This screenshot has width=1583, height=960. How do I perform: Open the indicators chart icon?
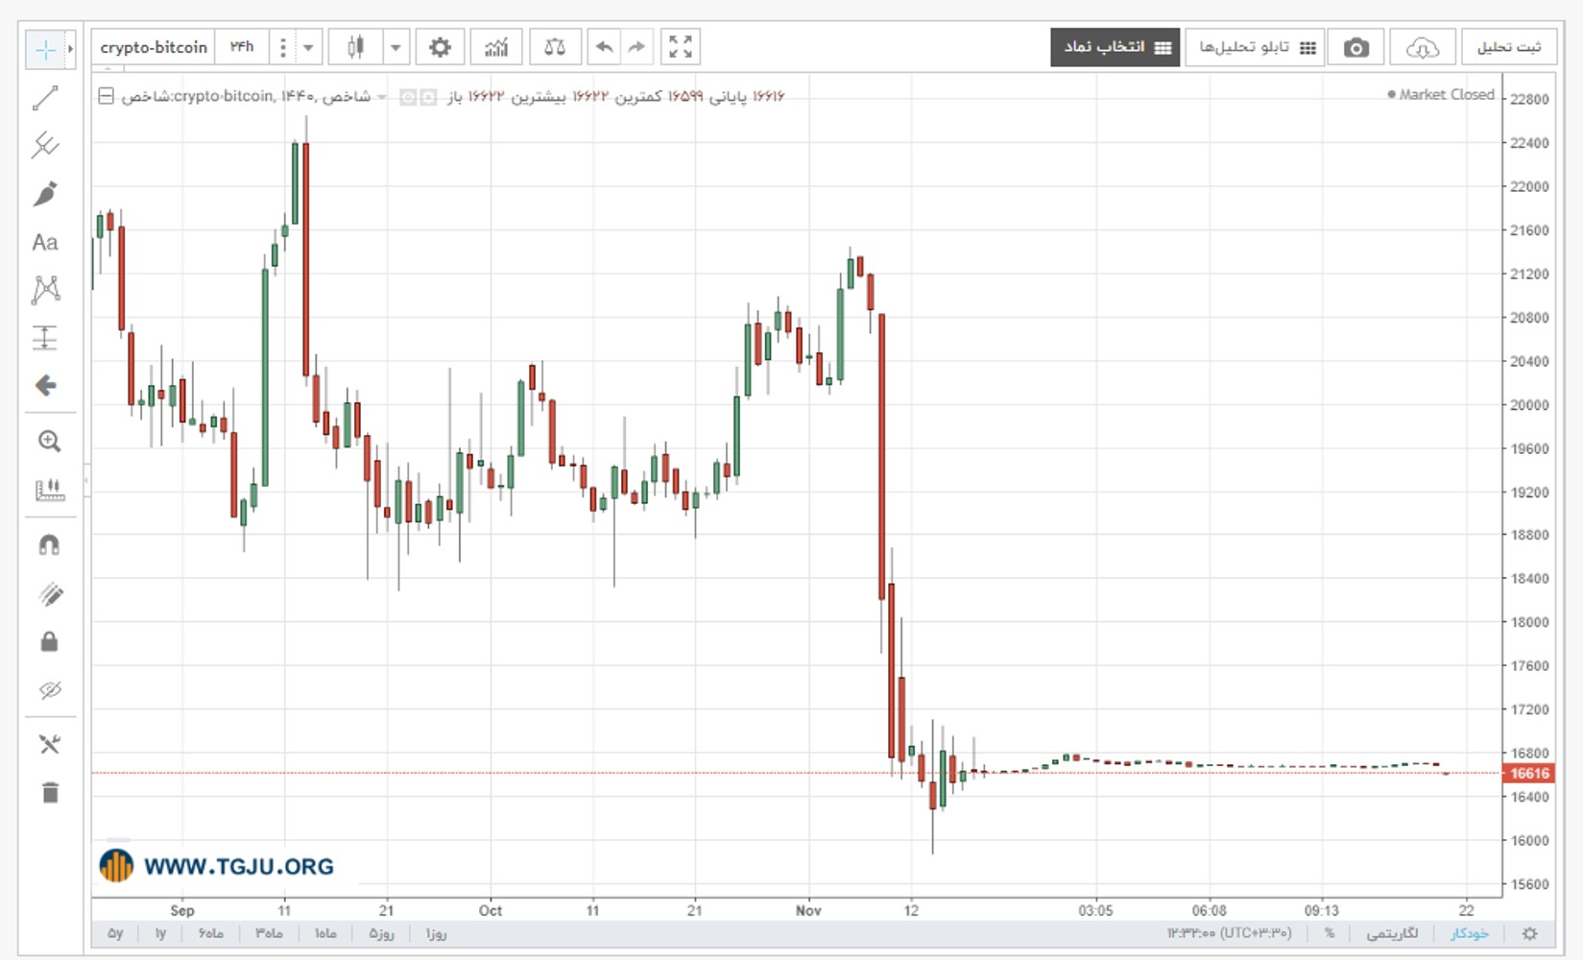(x=496, y=47)
